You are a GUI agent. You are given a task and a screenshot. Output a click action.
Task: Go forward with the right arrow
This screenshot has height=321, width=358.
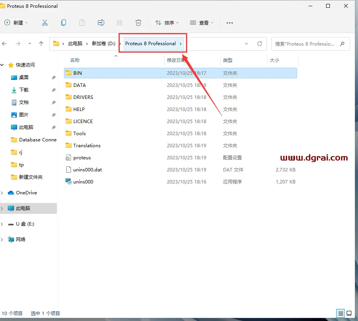click(18, 44)
